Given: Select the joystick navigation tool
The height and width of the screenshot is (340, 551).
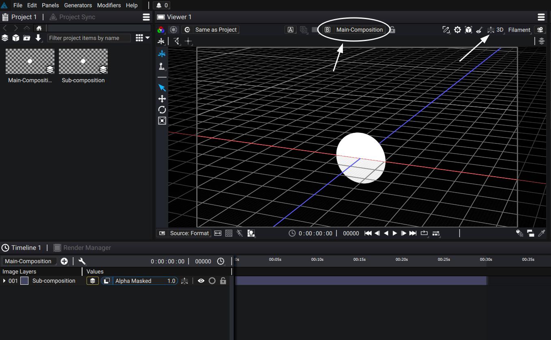Looking at the screenshot, I should (x=162, y=66).
